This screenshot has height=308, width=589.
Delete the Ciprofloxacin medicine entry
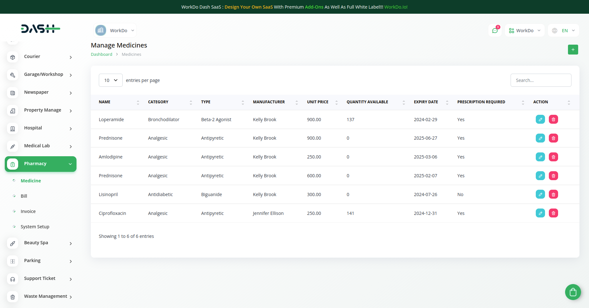553,213
